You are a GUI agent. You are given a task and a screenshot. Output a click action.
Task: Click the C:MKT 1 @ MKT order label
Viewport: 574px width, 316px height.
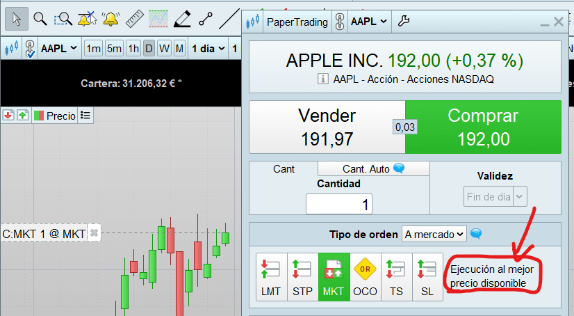(44, 233)
